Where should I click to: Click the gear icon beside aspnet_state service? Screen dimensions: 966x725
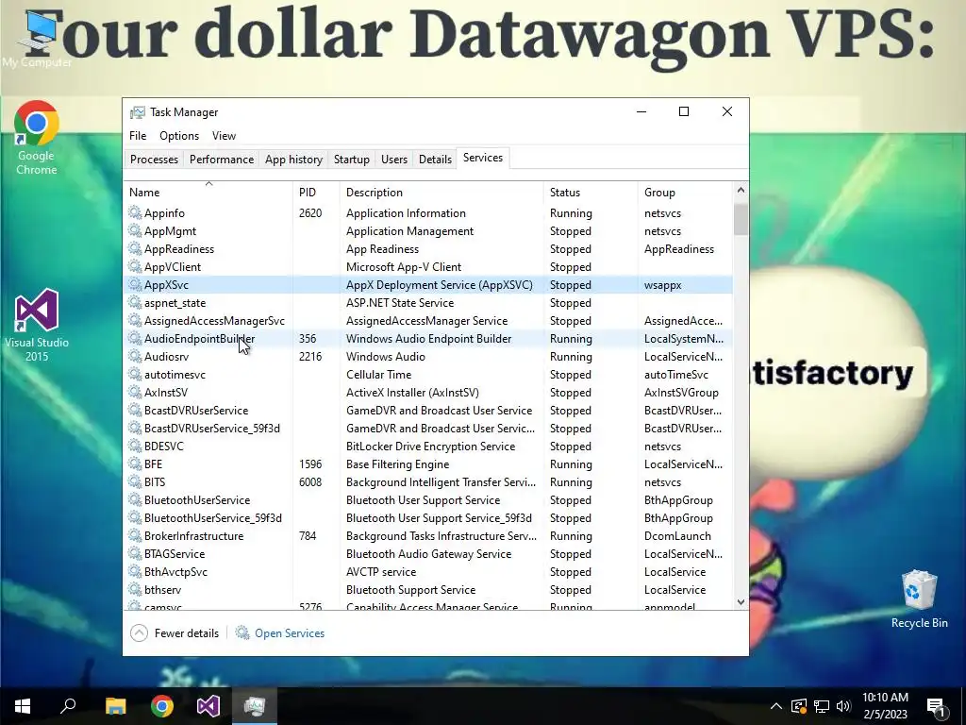(135, 303)
